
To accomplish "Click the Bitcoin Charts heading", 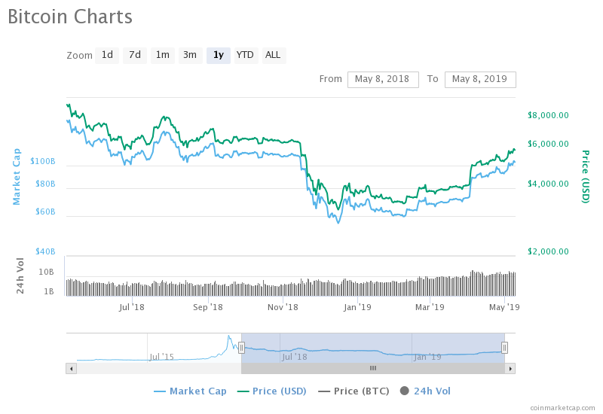I will point(70,17).
